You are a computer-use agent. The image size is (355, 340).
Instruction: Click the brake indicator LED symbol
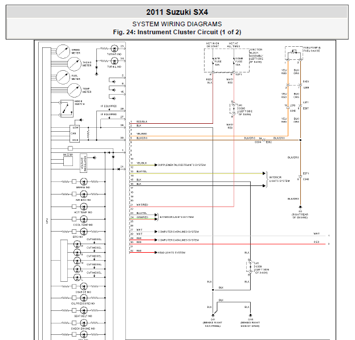[x=84, y=181]
